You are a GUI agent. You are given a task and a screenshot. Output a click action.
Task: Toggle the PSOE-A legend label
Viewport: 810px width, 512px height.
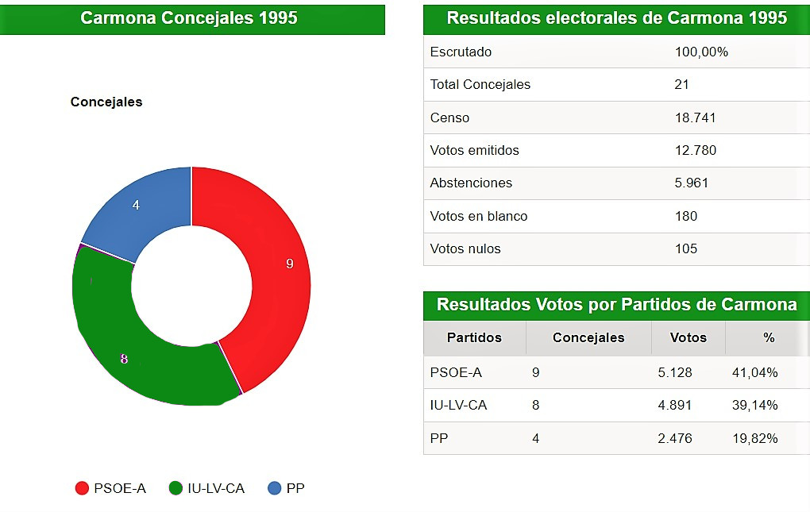(120, 488)
